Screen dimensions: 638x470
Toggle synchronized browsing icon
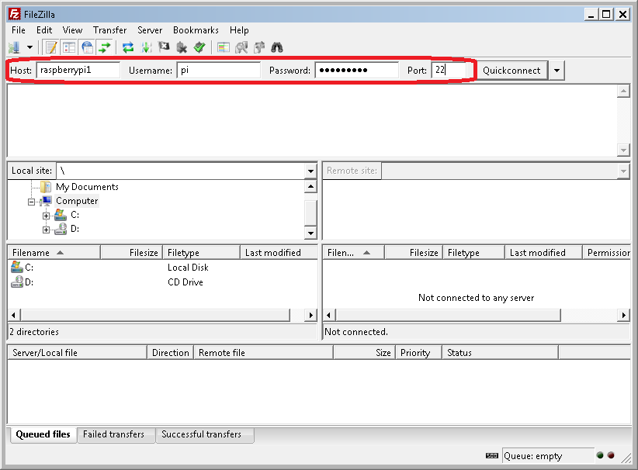point(259,47)
